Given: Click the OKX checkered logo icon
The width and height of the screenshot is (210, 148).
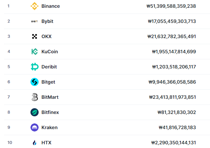Looking at the screenshot, I should coord(35,36).
